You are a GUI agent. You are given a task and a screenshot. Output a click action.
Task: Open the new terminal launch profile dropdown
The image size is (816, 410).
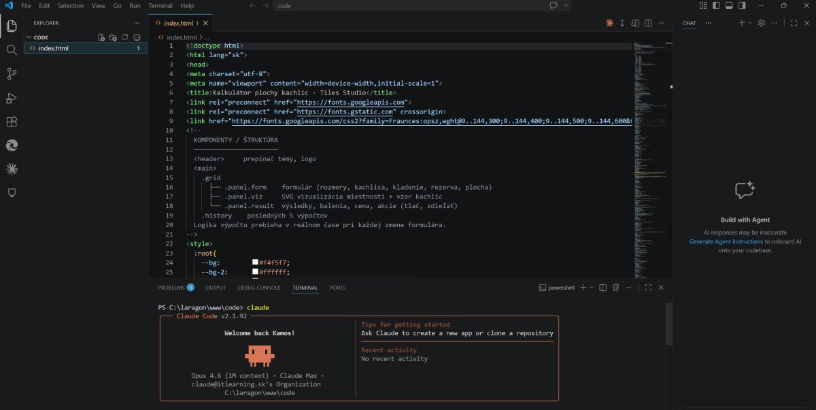592,288
